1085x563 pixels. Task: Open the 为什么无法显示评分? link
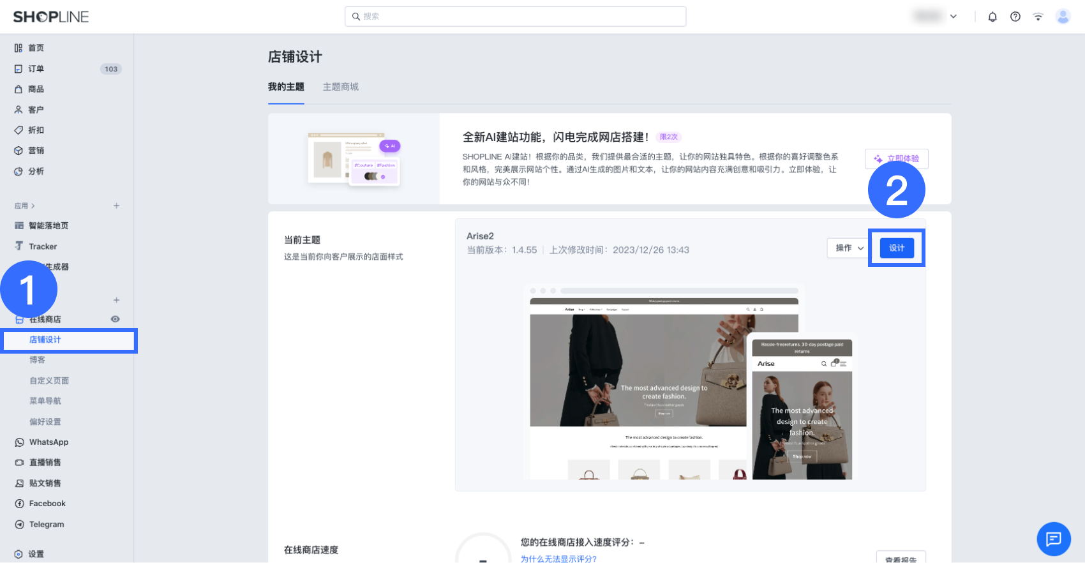[x=558, y=559]
